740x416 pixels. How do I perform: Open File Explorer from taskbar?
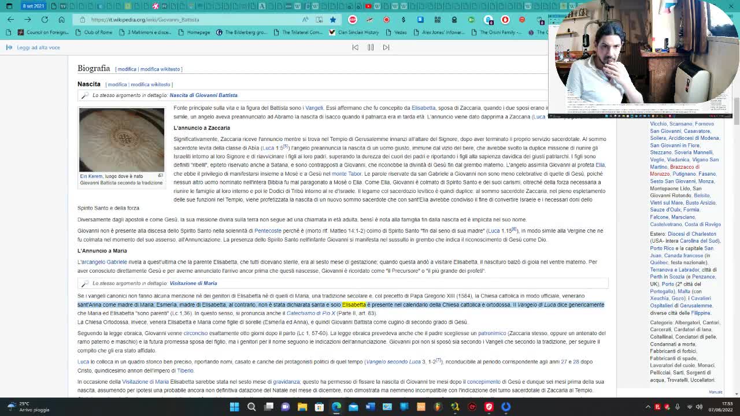pyautogui.click(x=302, y=407)
